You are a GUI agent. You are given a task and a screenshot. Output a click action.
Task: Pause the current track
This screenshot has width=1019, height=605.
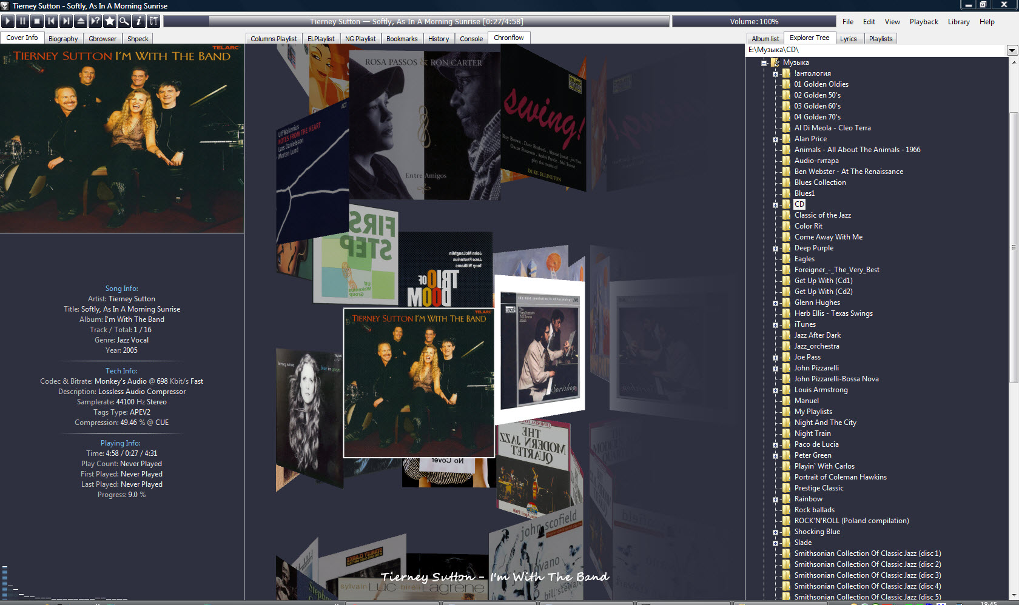pos(22,21)
